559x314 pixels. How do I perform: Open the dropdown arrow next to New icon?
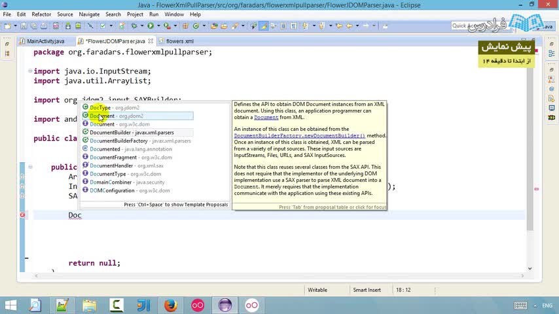click(15, 26)
